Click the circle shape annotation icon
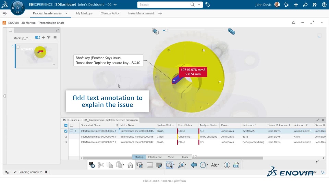Viewport: 329px width, 185px height. [203, 165]
